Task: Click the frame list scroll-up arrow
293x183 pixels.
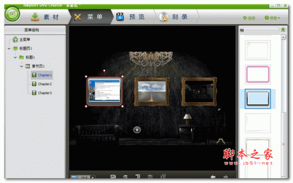Action: [x=284, y=37]
